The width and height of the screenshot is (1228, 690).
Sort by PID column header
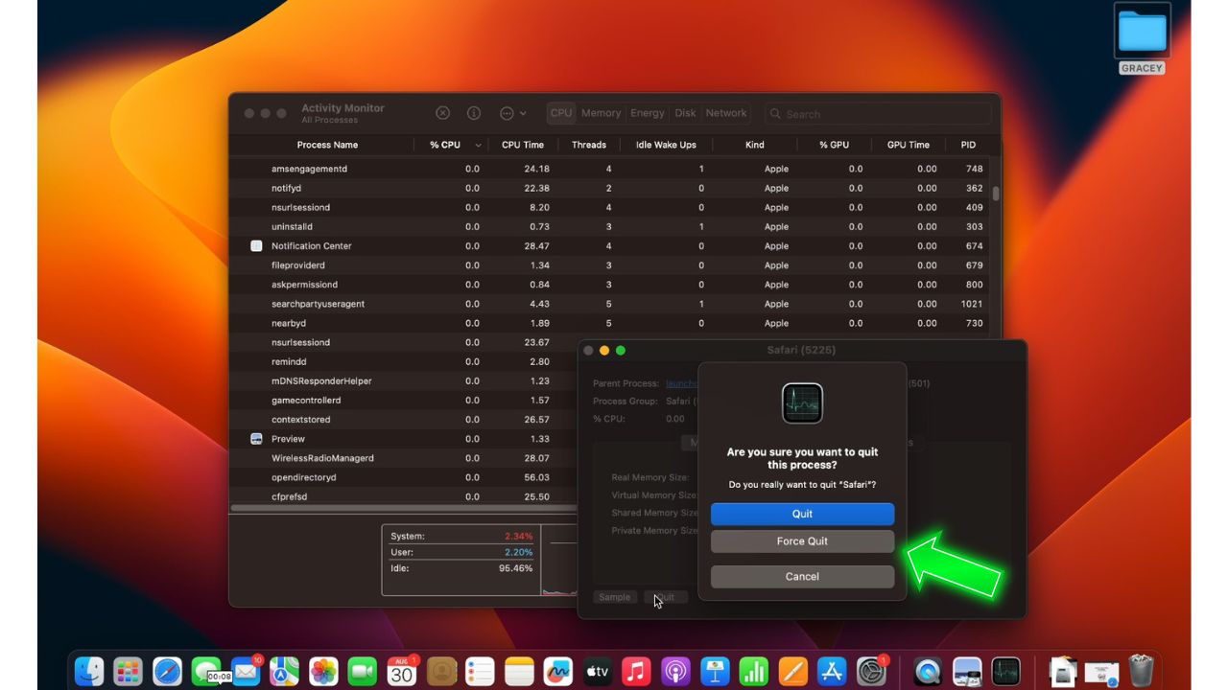(968, 145)
